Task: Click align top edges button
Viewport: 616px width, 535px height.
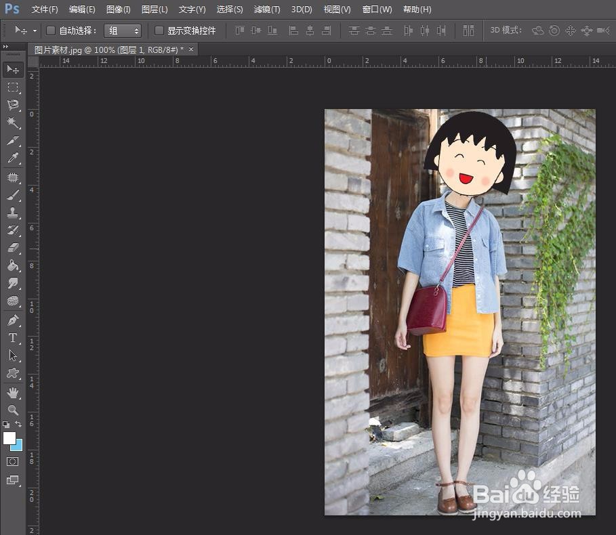Action: click(x=240, y=30)
